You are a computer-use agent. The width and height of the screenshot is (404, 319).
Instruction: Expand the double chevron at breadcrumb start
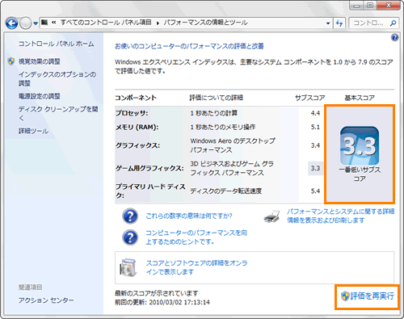pos(54,23)
